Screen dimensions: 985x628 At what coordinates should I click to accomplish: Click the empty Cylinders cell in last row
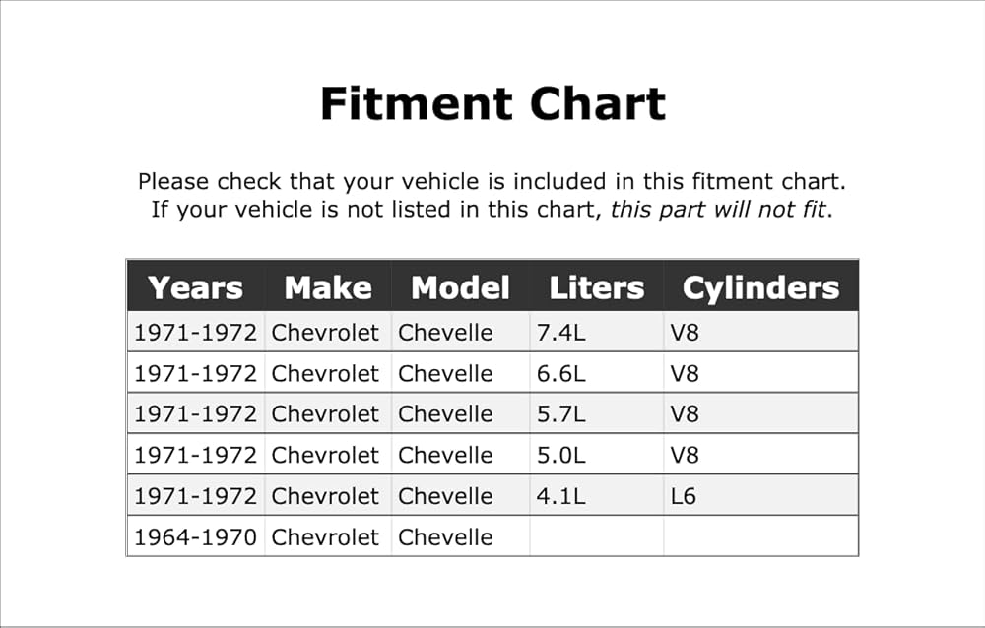[x=760, y=536]
